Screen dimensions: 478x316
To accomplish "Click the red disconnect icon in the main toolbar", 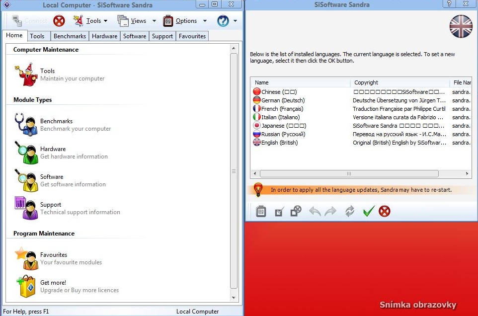I will (59, 21).
